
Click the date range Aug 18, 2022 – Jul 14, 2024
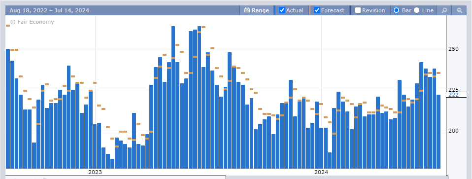pyautogui.click(x=49, y=10)
